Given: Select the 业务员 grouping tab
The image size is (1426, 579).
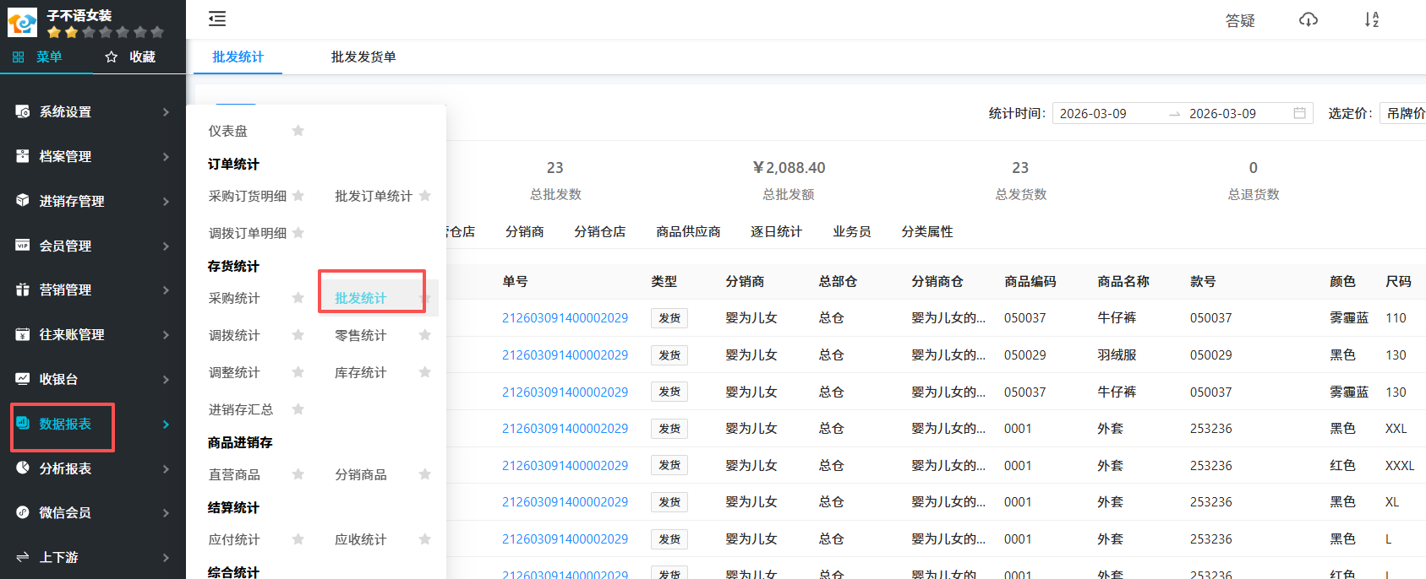Looking at the screenshot, I should click(852, 231).
